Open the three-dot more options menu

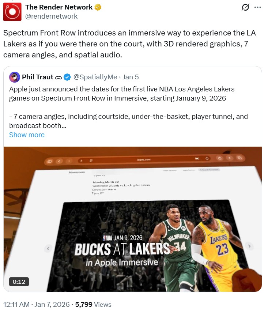point(258,7)
